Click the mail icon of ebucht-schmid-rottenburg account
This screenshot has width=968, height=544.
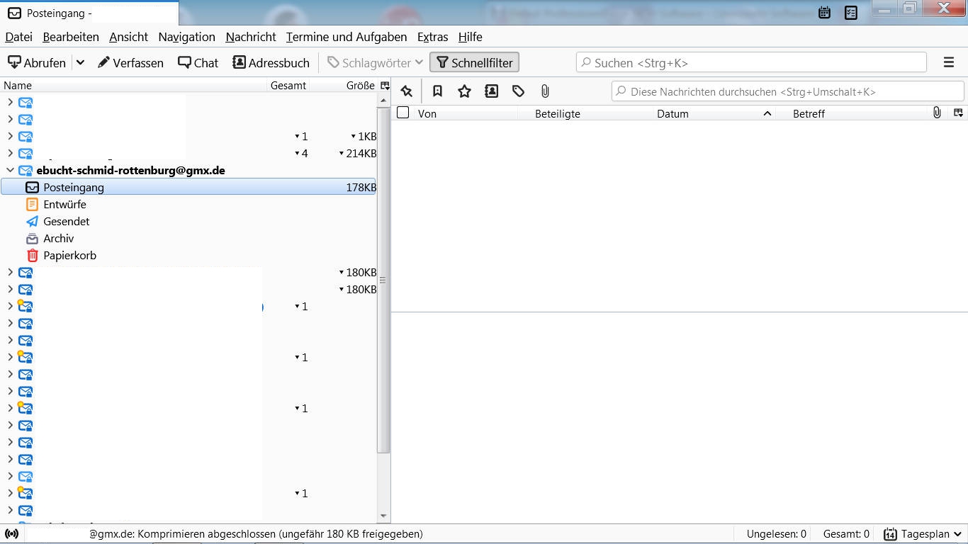click(26, 171)
